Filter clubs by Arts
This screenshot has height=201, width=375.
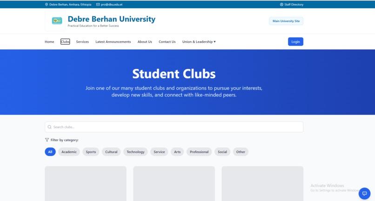(x=177, y=152)
